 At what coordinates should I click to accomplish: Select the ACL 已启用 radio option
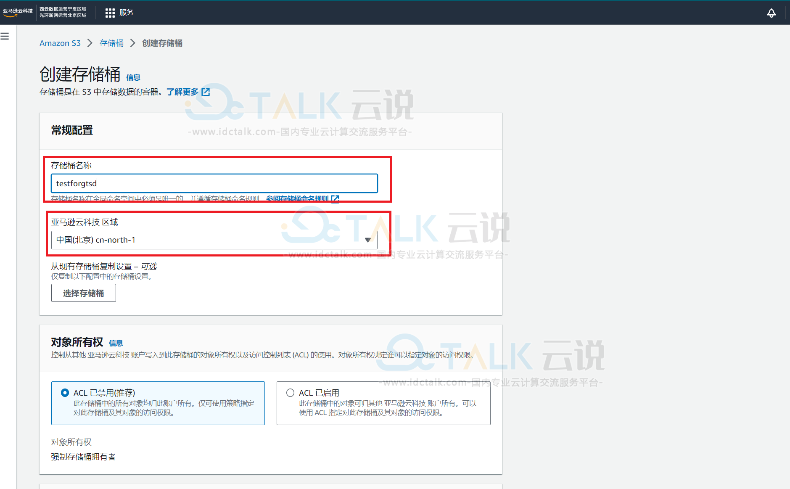coord(290,393)
